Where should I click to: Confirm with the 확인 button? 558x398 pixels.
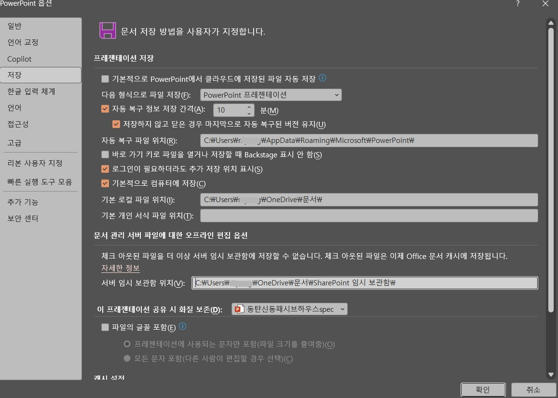[x=483, y=389]
